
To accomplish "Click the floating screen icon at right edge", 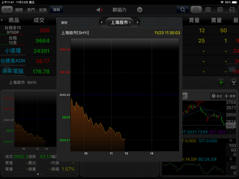I will tap(232, 69).
